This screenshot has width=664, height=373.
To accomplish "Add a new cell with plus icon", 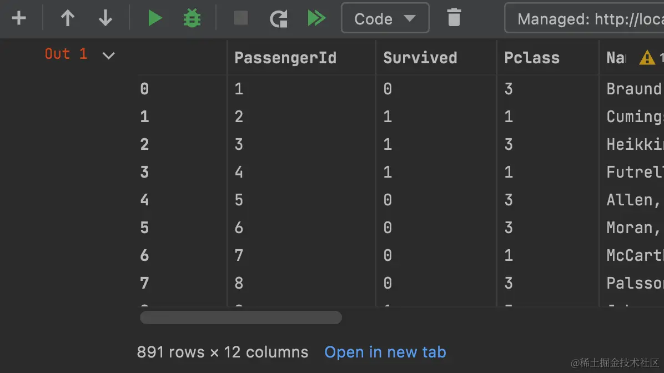I will [19, 18].
